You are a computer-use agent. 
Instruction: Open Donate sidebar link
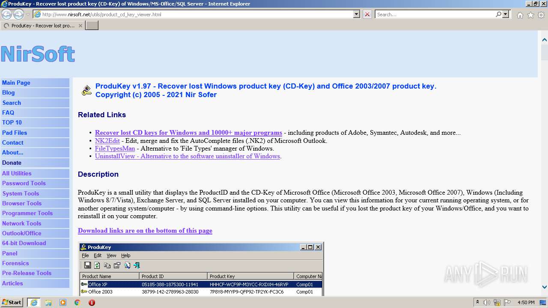tap(35, 163)
